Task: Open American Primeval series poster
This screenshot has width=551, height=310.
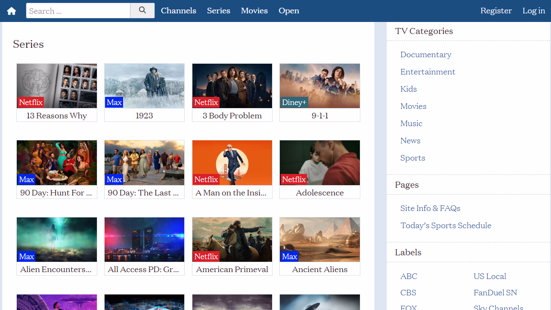Action: 232,239
